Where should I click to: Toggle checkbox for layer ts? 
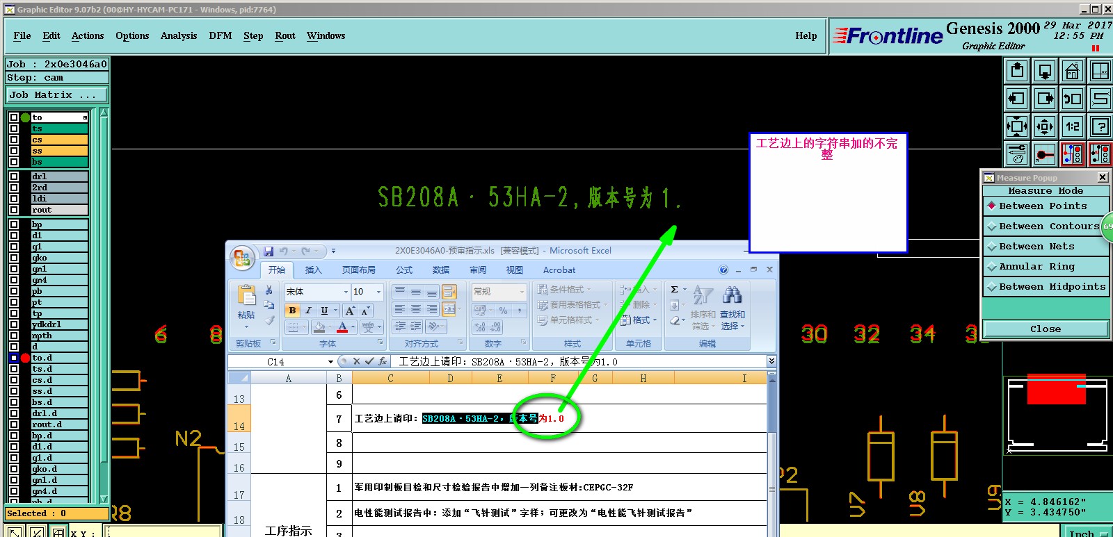point(14,129)
